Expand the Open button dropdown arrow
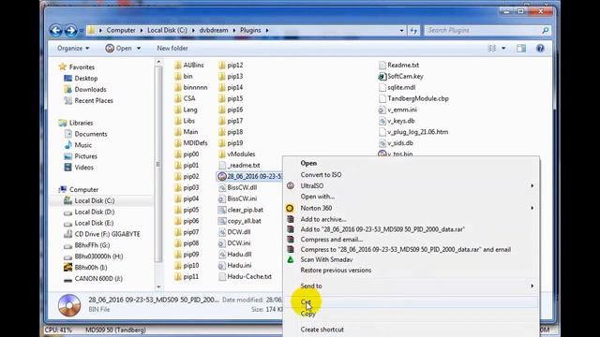This screenshot has height=337, width=600. pyautogui.click(x=139, y=48)
